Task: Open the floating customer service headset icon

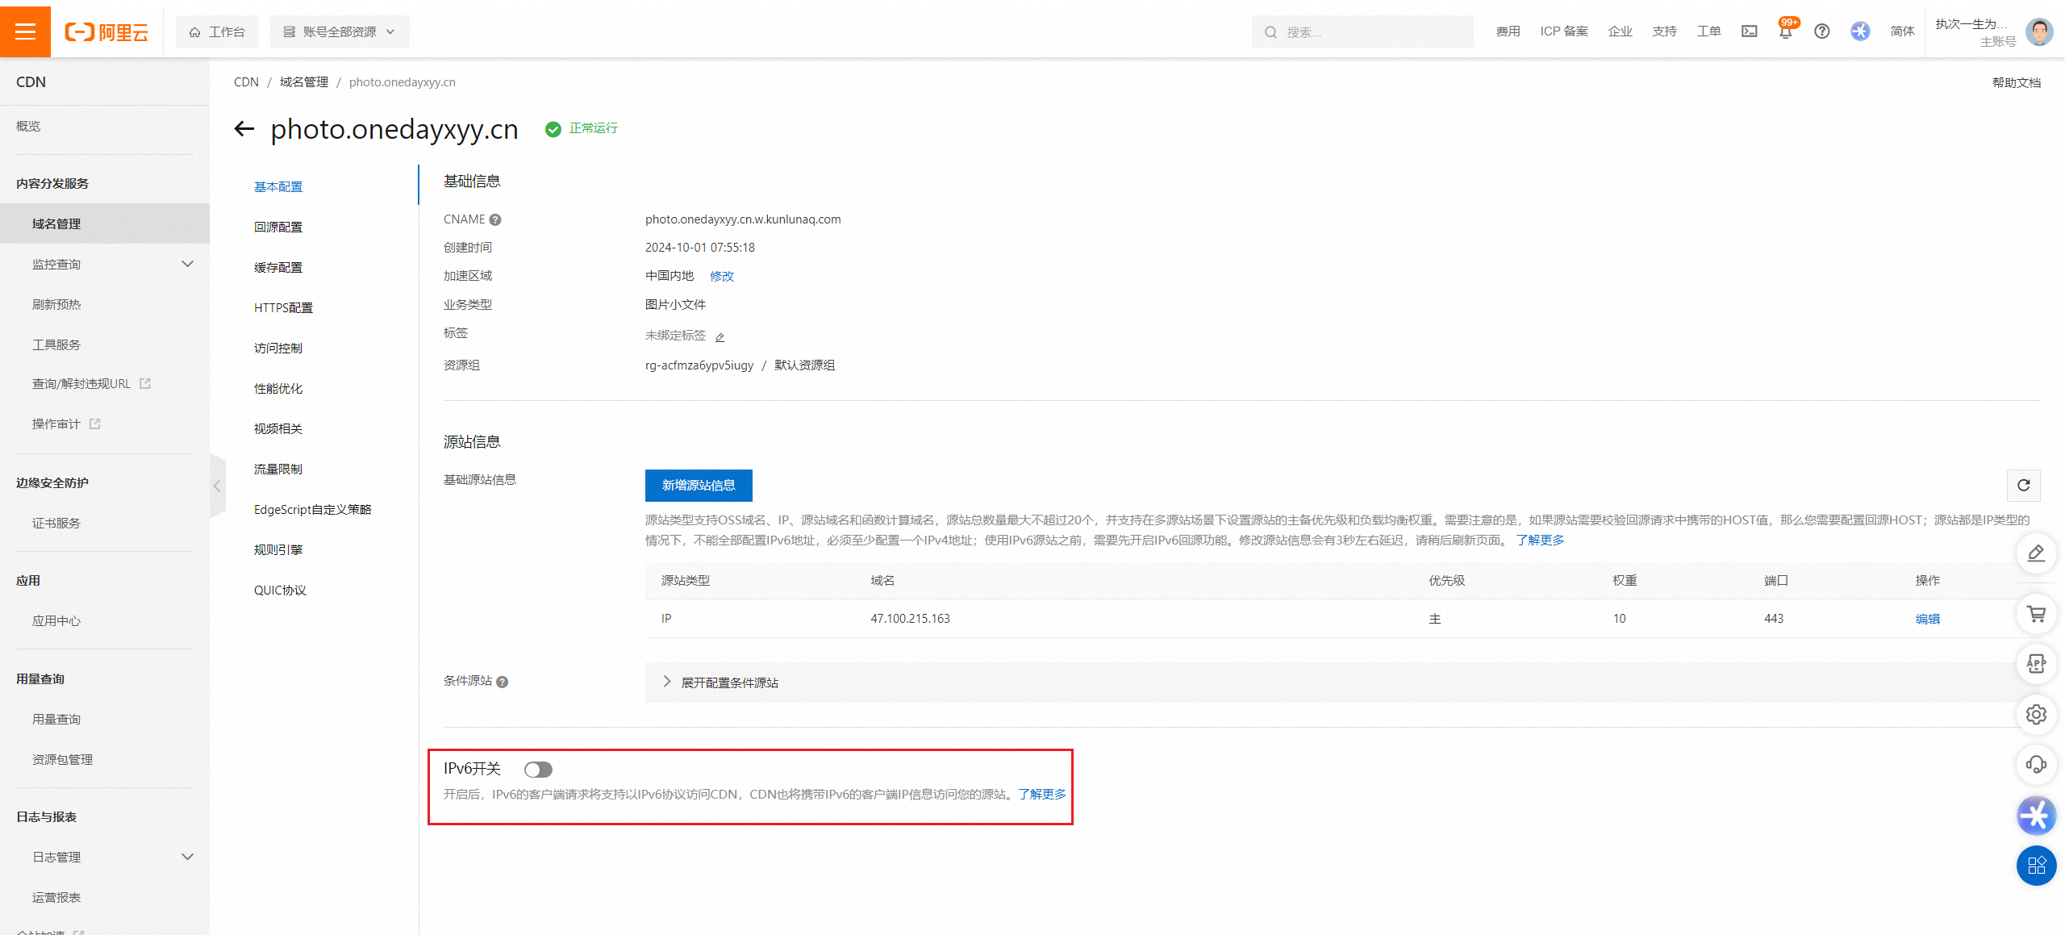Action: 2036,764
